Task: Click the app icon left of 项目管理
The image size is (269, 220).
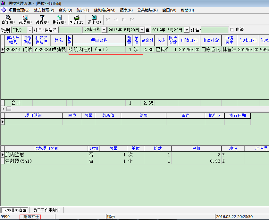Action: [x=4, y=10]
